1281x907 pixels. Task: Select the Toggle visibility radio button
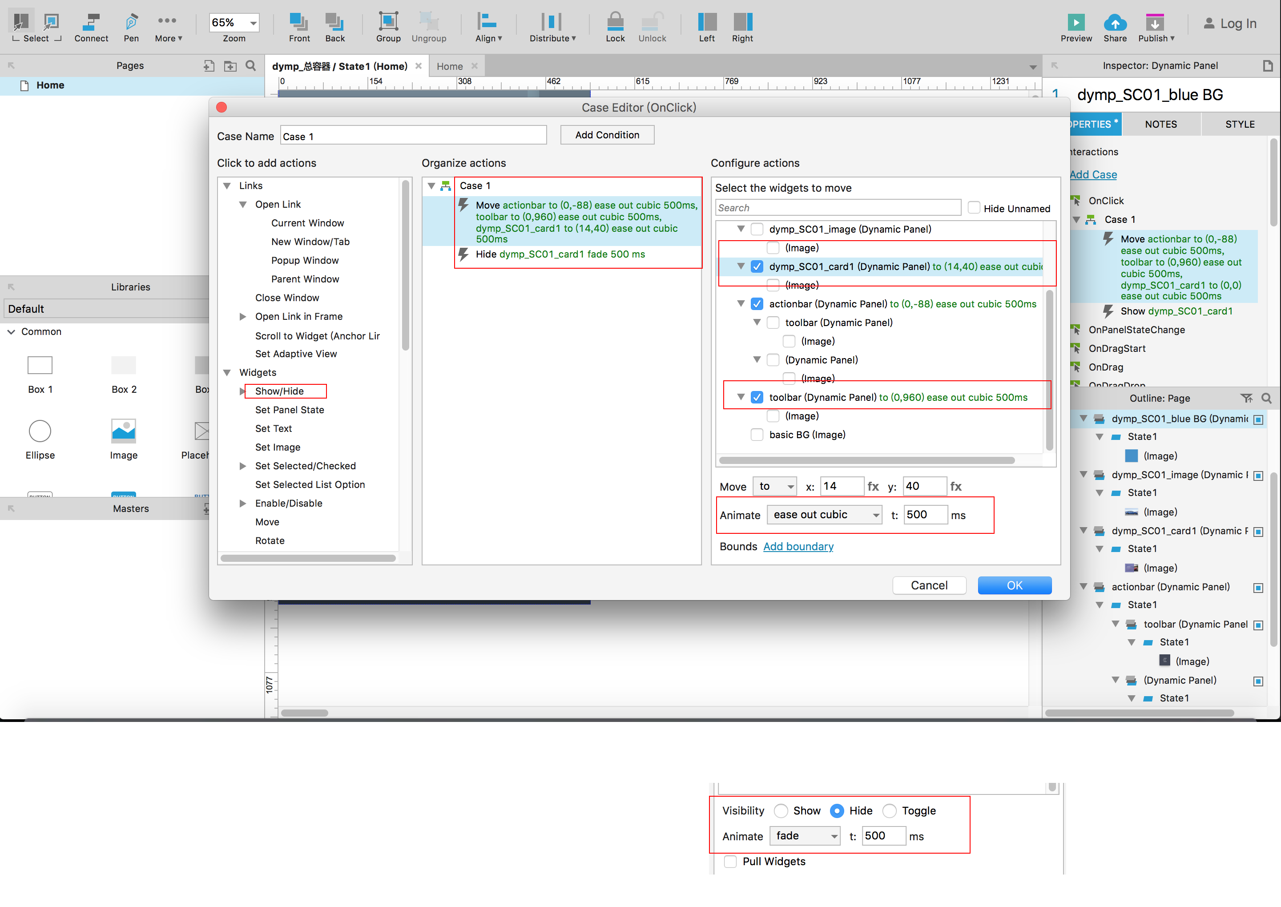click(890, 810)
